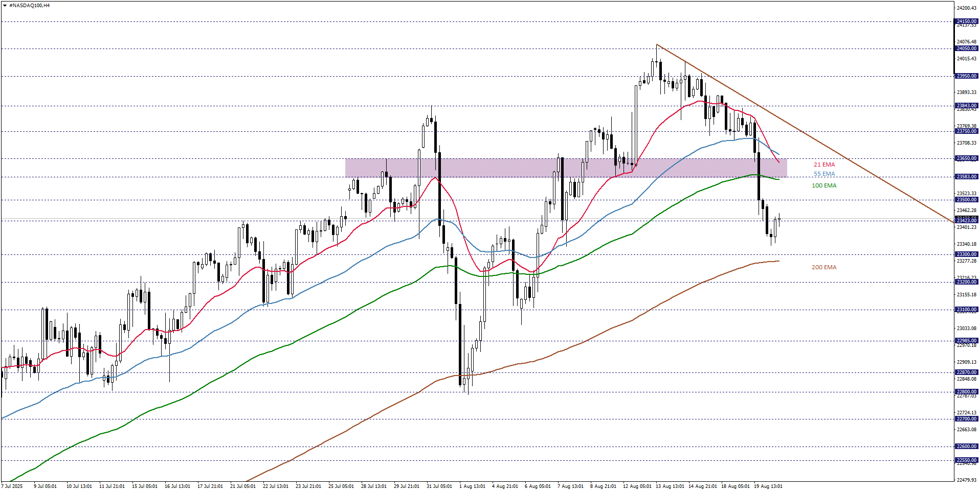Click the 23583.00 level price tag
Viewport: 980px width, 492px height.
coord(966,177)
